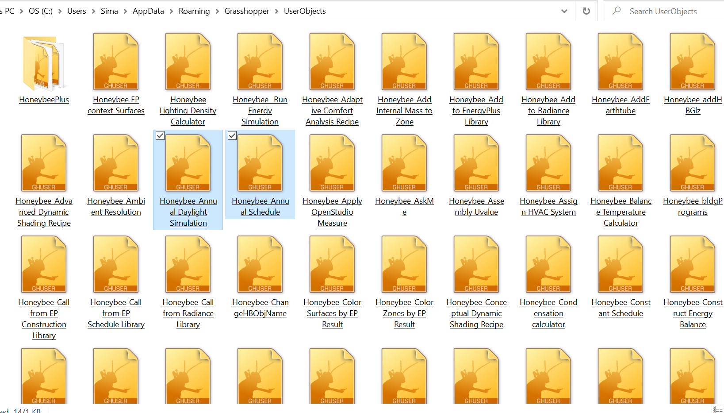Click the Honeybee ChangeHBObjName file name
This screenshot has height=413, width=724.
(x=260, y=308)
